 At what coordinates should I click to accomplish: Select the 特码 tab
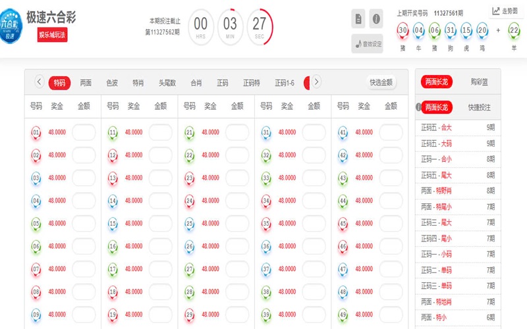click(x=59, y=83)
